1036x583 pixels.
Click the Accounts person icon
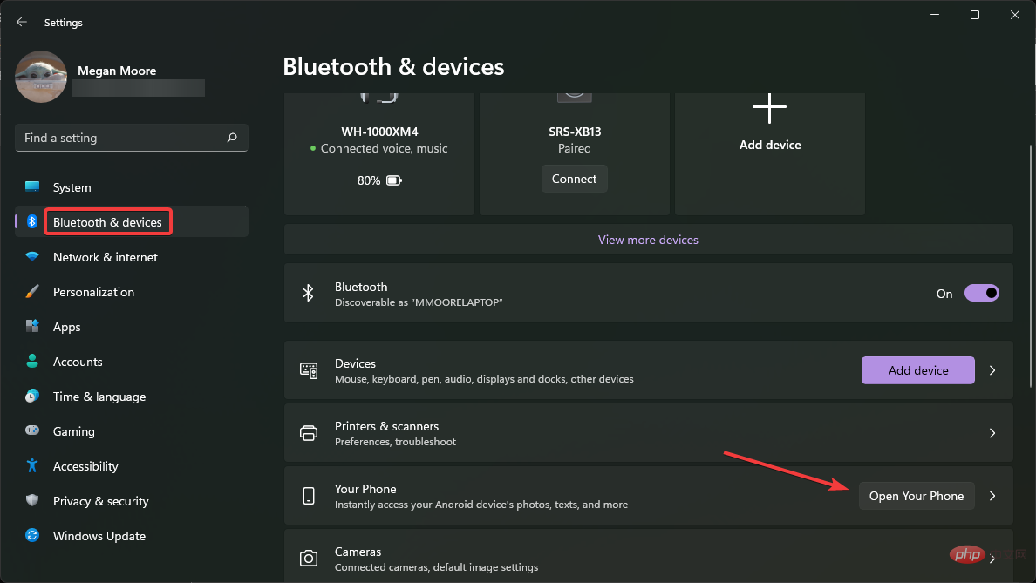pyautogui.click(x=31, y=361)
